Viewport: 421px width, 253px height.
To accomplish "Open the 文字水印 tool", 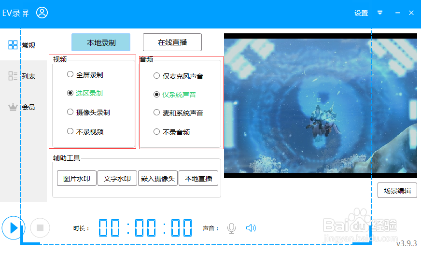I will pyautogui.click(x=117, y=178).
